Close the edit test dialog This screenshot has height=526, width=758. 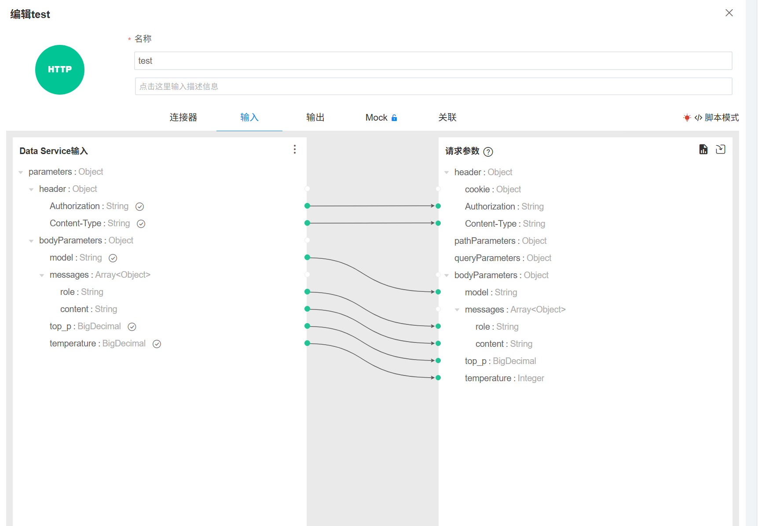tap(729, 13)
